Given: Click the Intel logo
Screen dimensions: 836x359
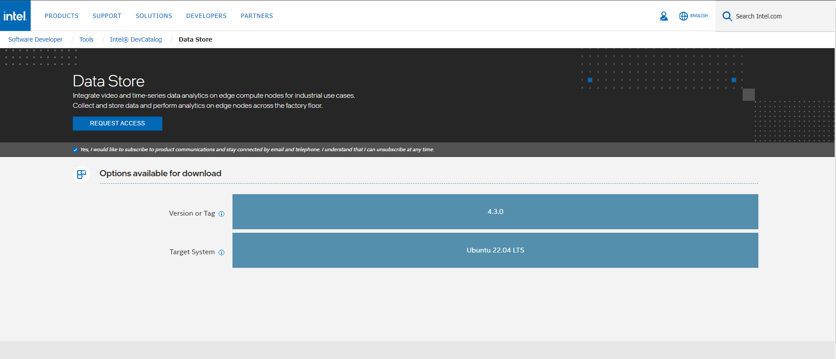Looking at the screenshot, I should point(15,16).
